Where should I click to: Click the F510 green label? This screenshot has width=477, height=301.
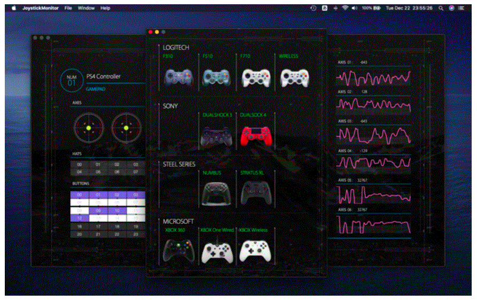pyautogui.click(x=208, y=56)
